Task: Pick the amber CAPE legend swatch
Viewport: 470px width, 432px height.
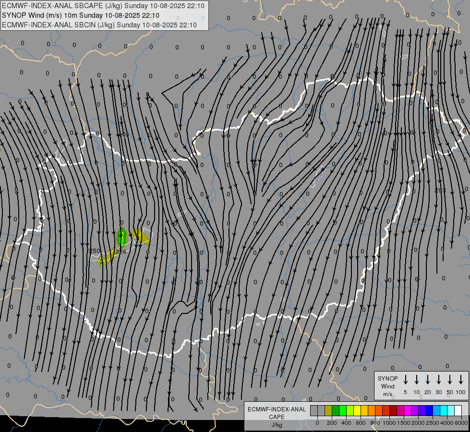Action: pyautogui.click(x=364, y=410)
